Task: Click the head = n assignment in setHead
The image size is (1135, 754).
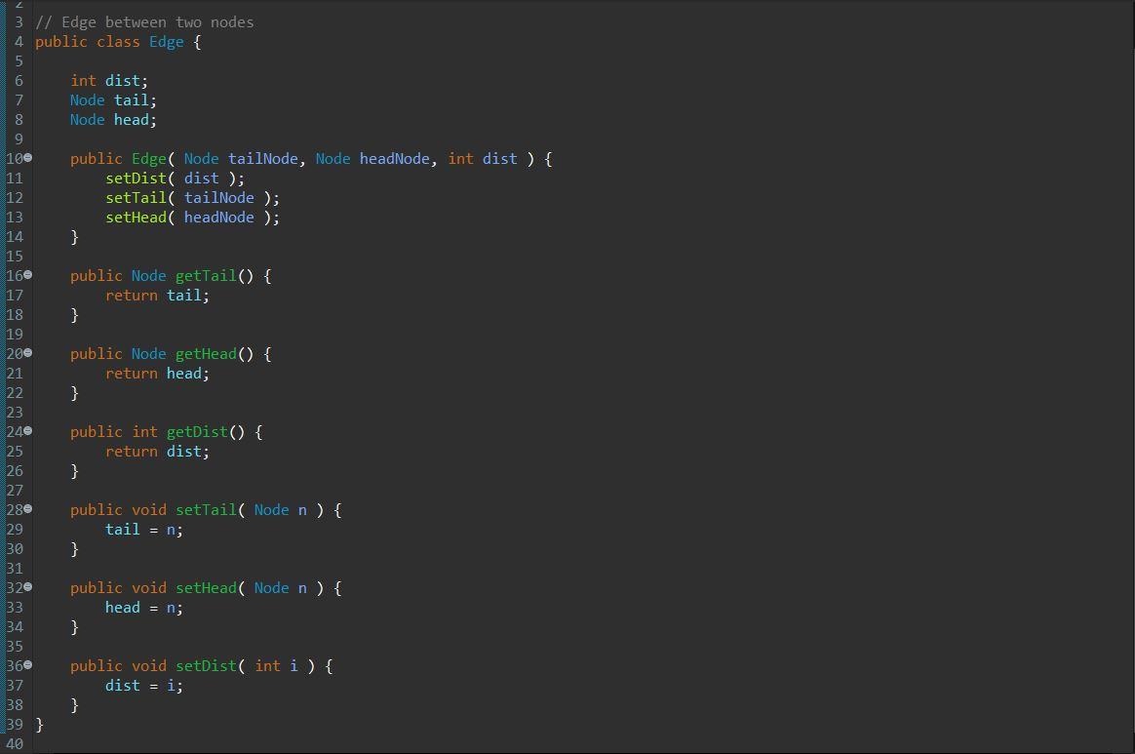Action: [143, 607]
